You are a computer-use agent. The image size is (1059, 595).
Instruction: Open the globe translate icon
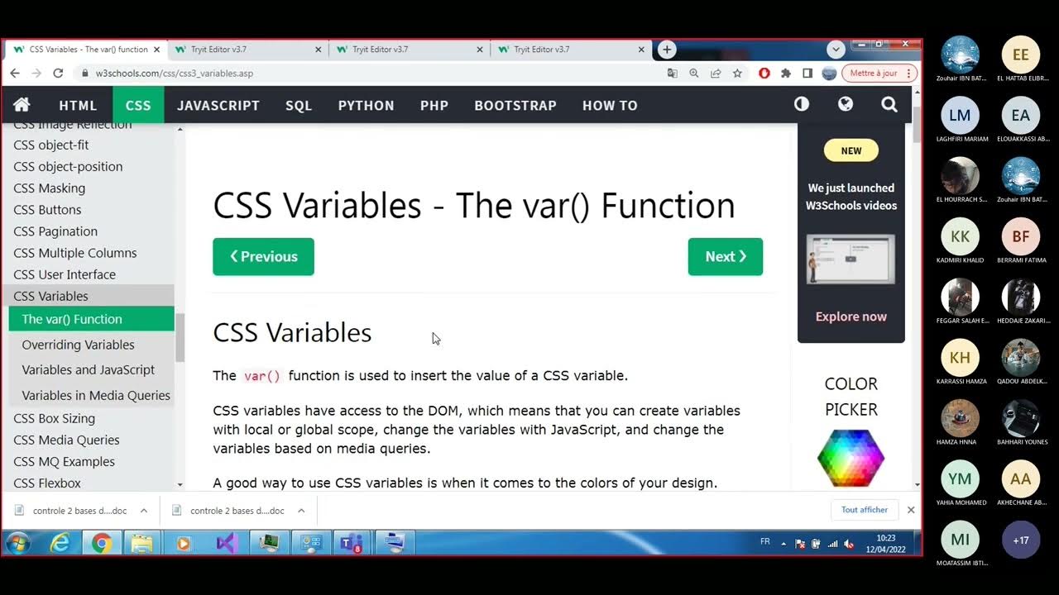[845, 104]
